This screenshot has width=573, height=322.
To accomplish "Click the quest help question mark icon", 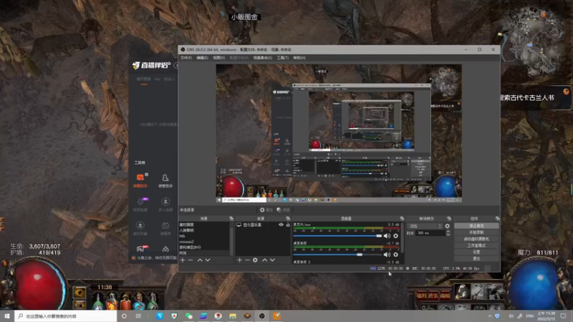I will (x=567, y=92).
